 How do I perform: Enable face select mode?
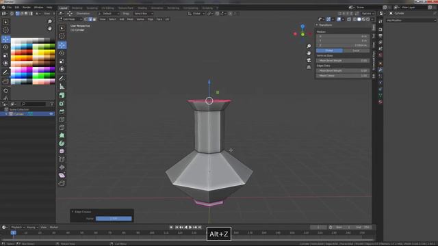point(94,19)
